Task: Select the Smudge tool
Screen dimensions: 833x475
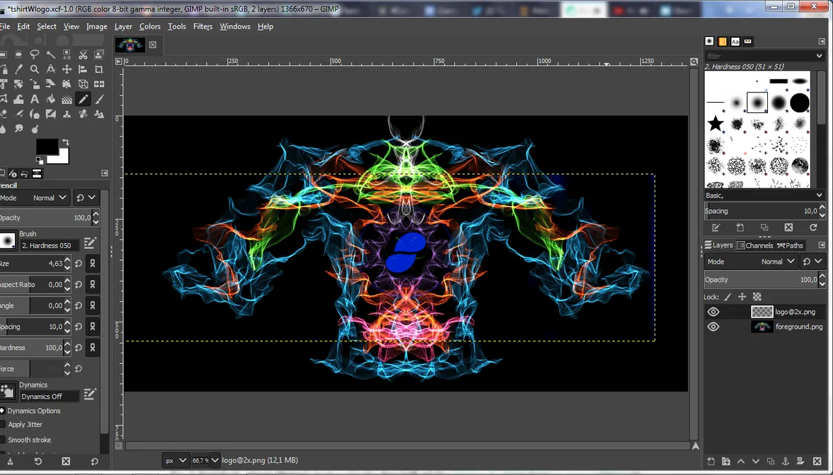Action: click(x=18, y=129)
